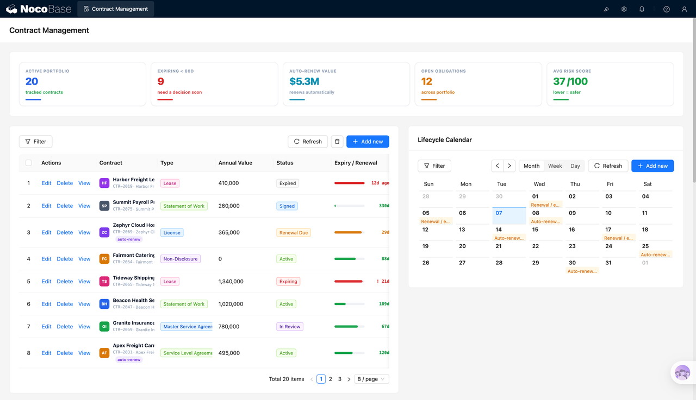Go to next month in calendar
696x400 pixels.
point(509,166)
